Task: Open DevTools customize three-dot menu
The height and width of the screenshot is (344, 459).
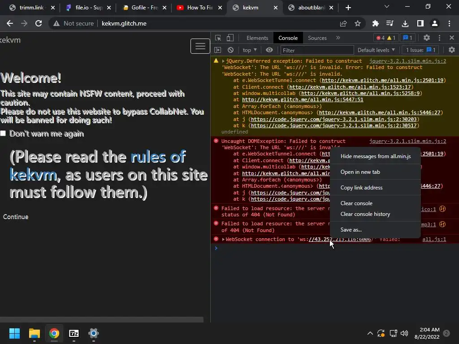Action: 439,38
